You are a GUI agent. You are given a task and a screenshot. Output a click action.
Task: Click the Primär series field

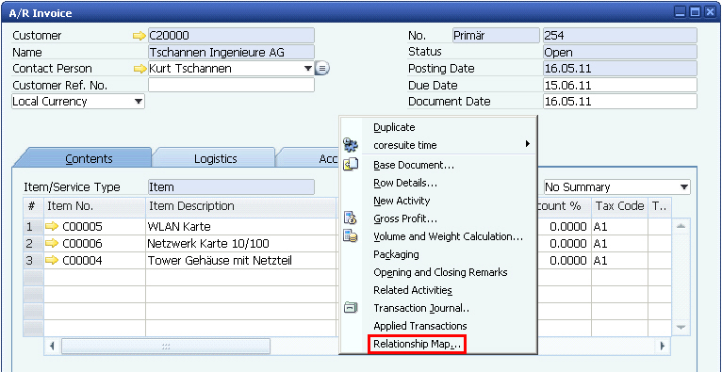tap(496, 36)
